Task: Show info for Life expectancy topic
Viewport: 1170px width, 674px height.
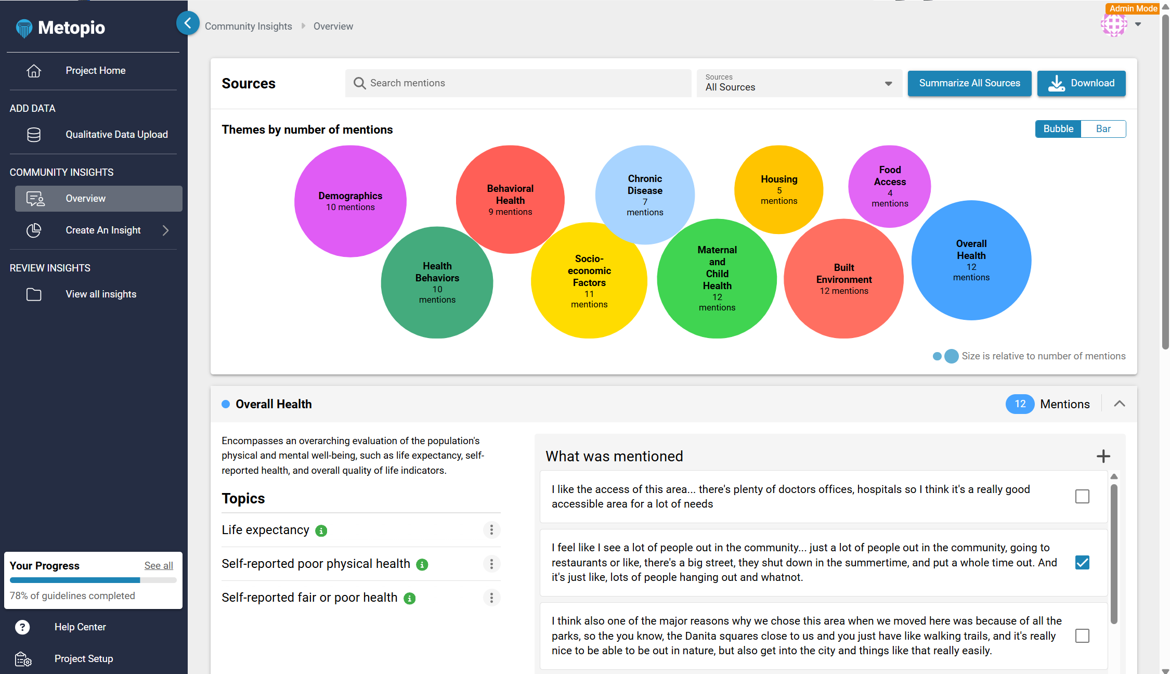Action: click(x=321, y=531)
